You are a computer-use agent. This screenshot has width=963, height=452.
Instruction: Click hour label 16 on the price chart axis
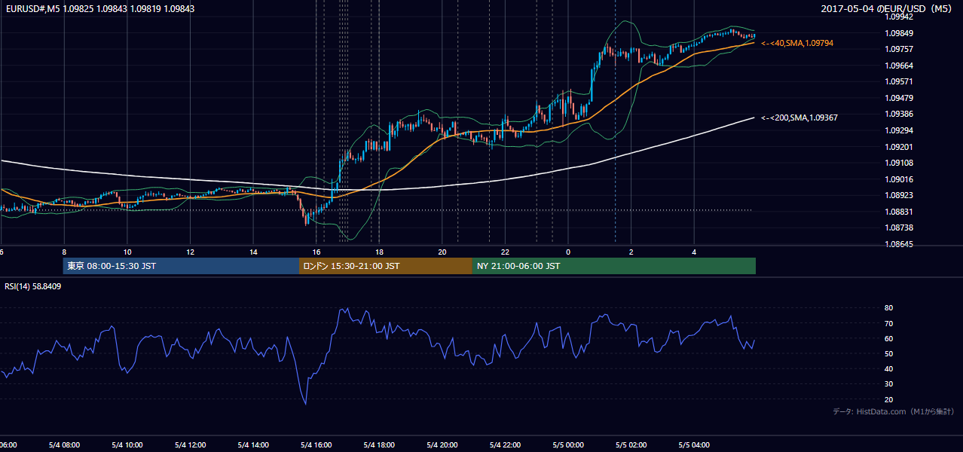pos(316,252)
